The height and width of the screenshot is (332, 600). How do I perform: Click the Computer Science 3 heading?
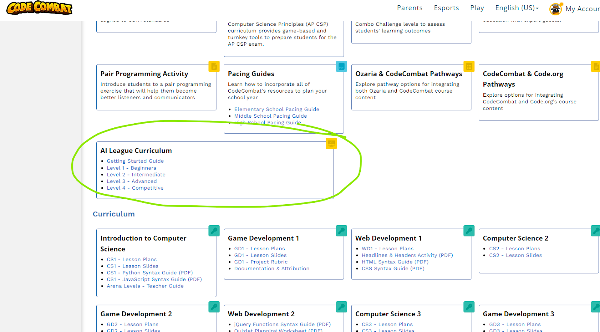[388, 314]
